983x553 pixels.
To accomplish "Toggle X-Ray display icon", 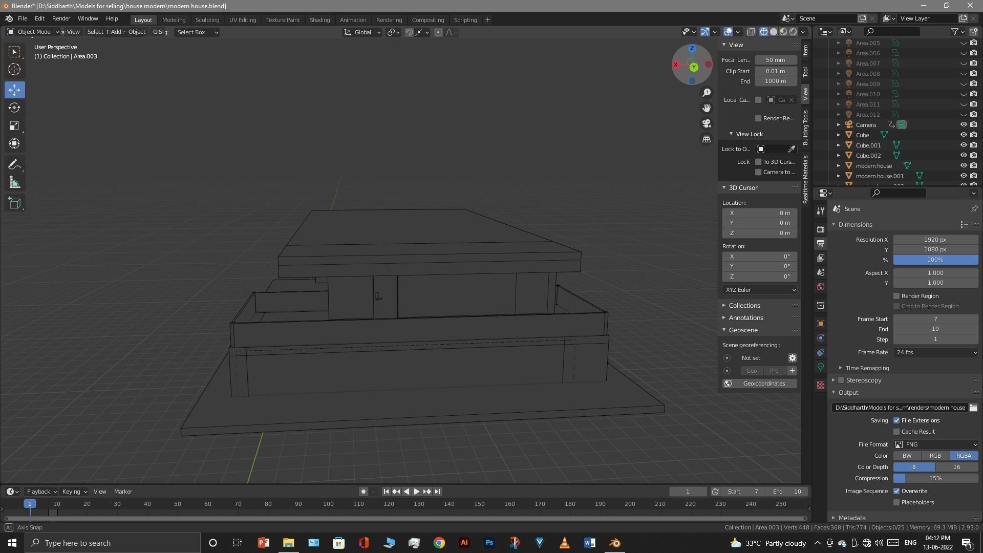I will (751, 32).
